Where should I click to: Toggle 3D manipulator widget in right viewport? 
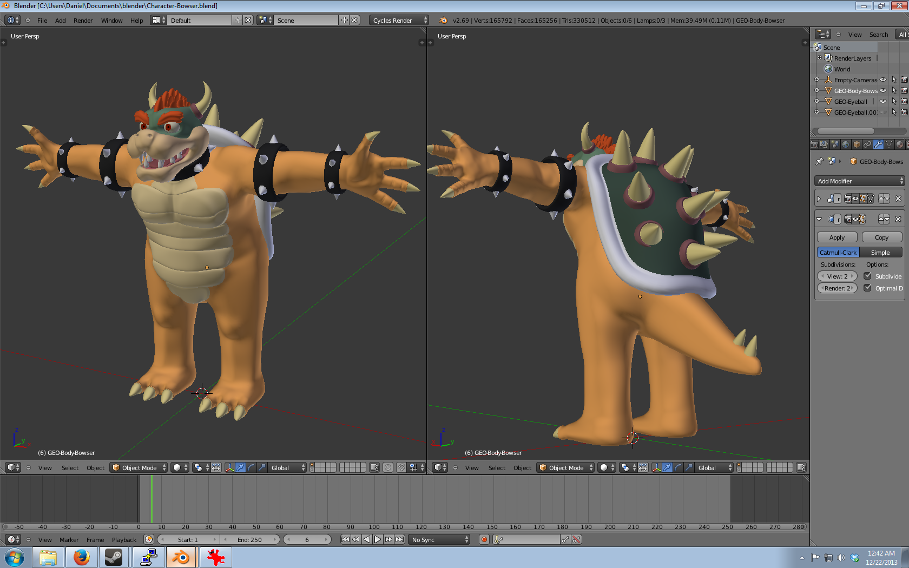tap(656, 467)
